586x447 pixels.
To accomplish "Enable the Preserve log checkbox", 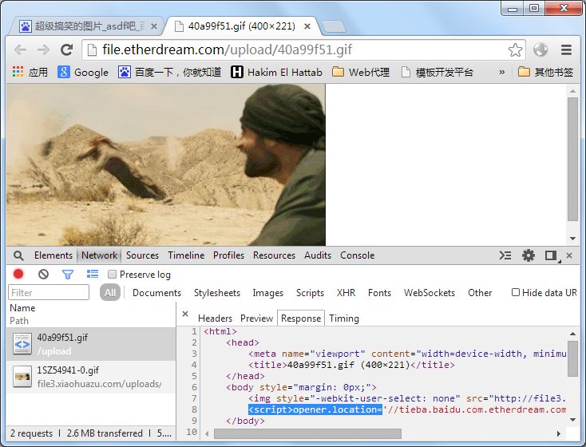I will (112, 275).
